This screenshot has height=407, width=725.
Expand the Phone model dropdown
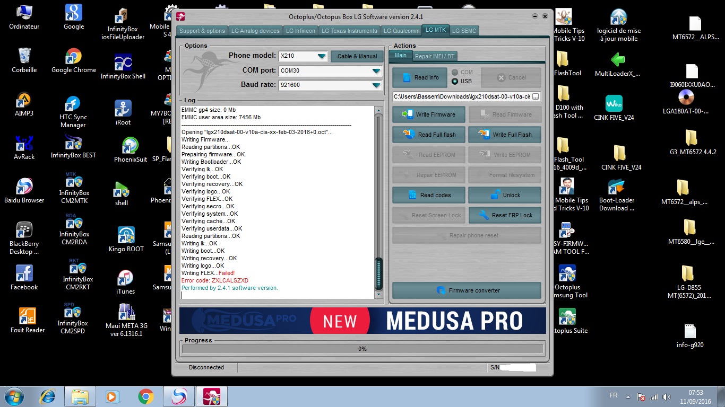click(x=322, y=56)
